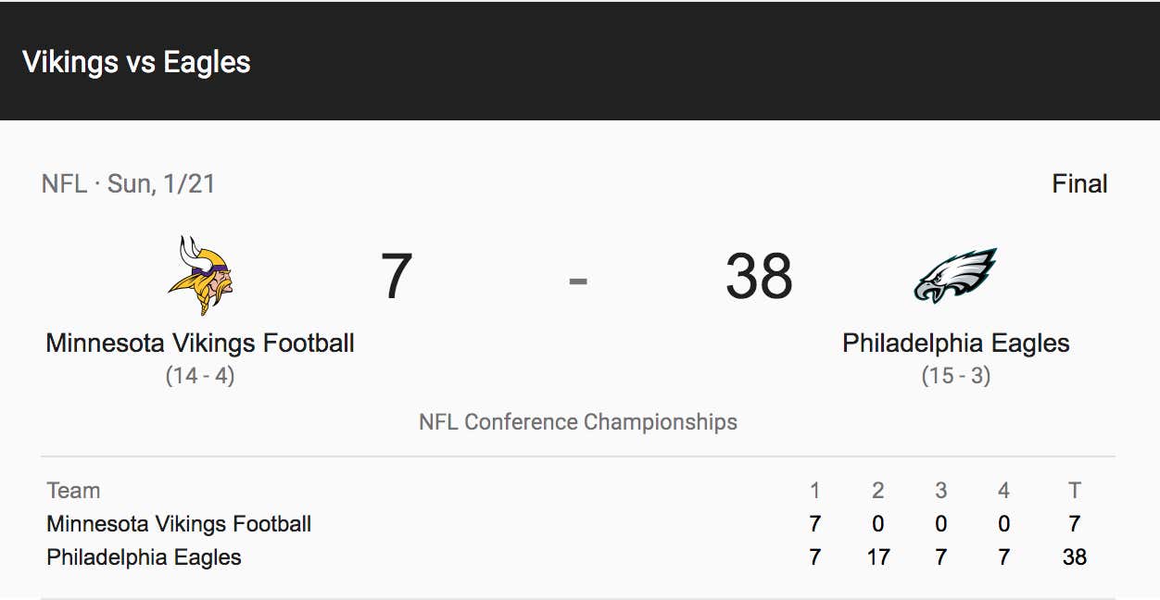Click the T total column header
Viewport: 1160px width, 600px height.
pos(1075,491)
